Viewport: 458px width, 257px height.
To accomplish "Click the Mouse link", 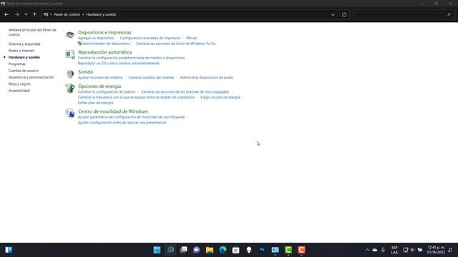I will click(191, 38).
